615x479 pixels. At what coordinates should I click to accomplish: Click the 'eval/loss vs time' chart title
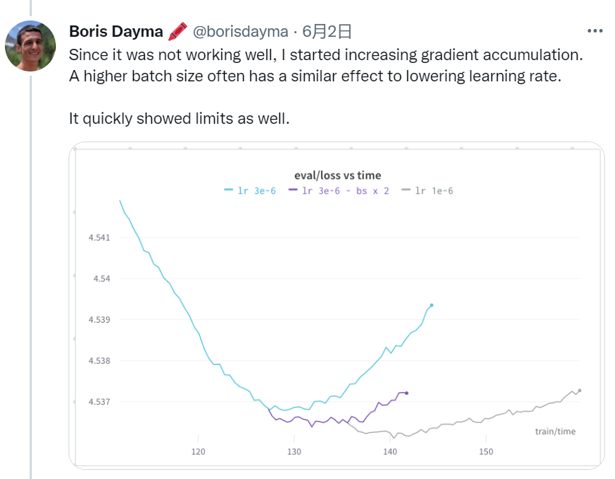(x=337, y=175)
